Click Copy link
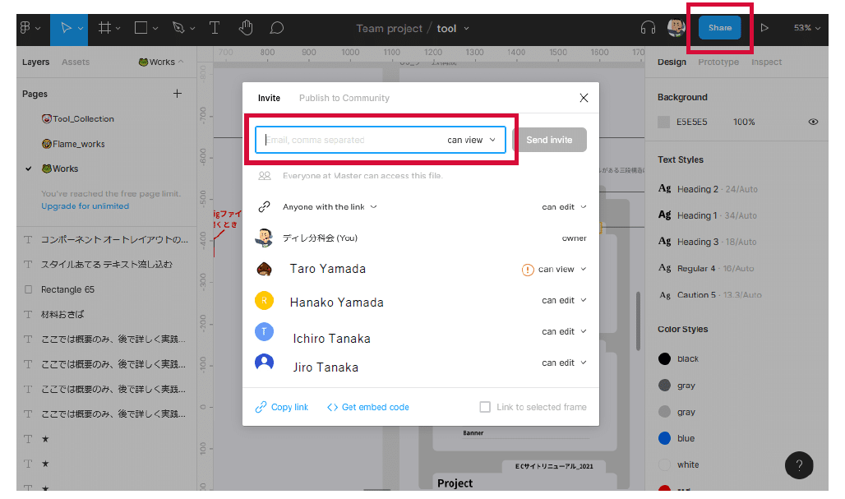Viewport: 845px width, 499px height. click(x=282, y=407)
